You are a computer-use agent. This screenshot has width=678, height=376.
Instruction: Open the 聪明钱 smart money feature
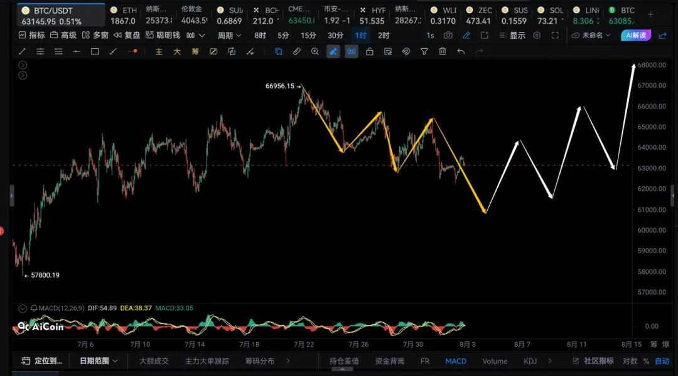[163, 35]
